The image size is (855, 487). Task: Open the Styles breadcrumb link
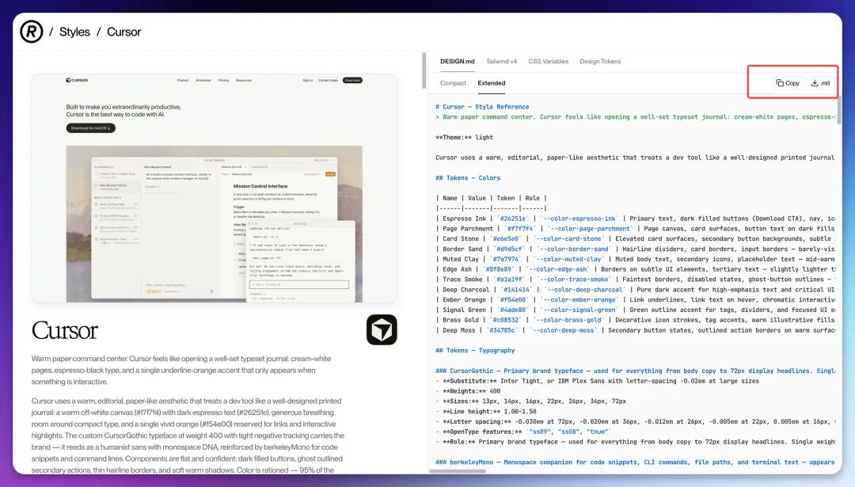tap(74, 32)
